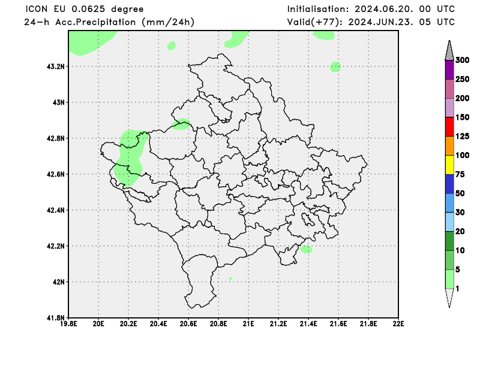Viewport: 480px width, 370px height.
Task: Click the pink 200-250 legend swatch
Action: pos(449,89)
